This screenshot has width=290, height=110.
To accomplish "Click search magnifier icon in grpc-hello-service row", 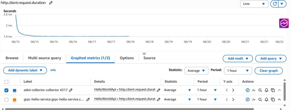I will tap(260, 100).
